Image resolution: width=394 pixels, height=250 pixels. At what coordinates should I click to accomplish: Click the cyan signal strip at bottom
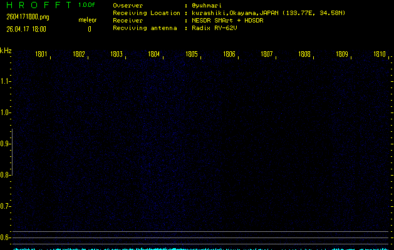[x=200, y=247]
